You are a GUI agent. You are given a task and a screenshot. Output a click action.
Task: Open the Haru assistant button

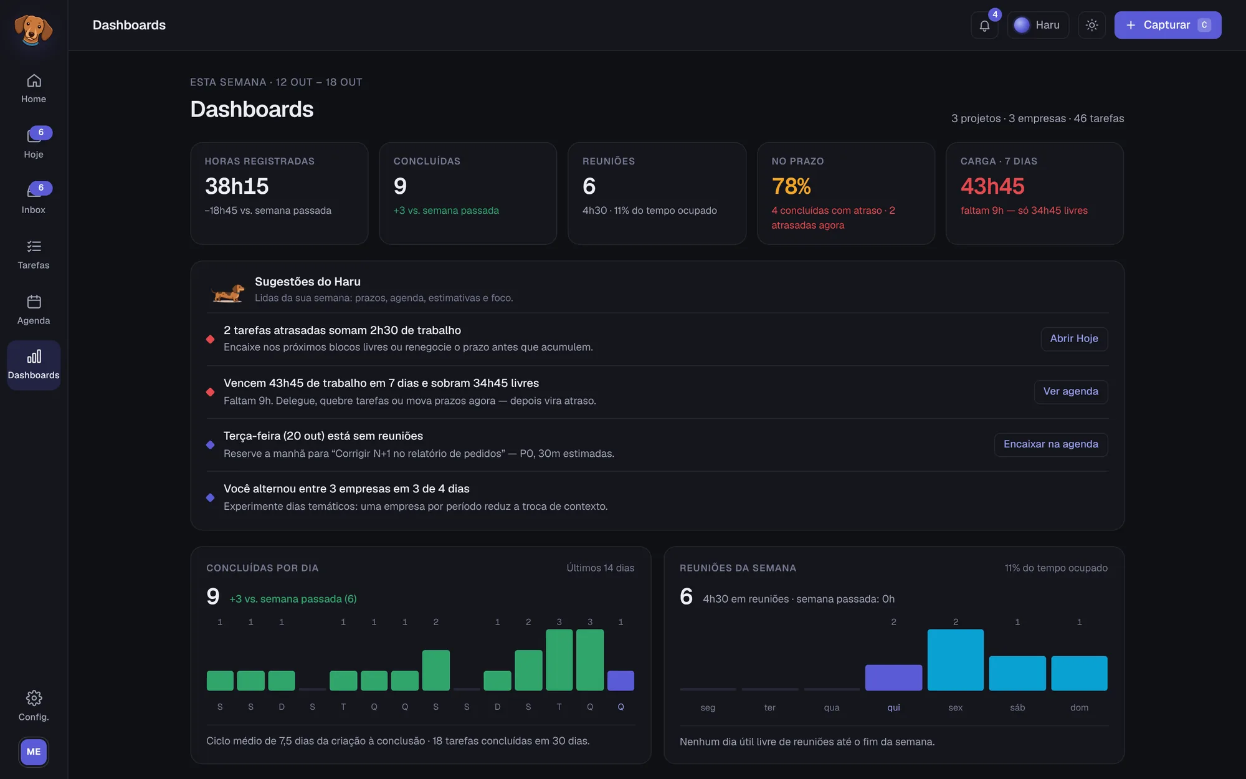[x=1038, y=25]
